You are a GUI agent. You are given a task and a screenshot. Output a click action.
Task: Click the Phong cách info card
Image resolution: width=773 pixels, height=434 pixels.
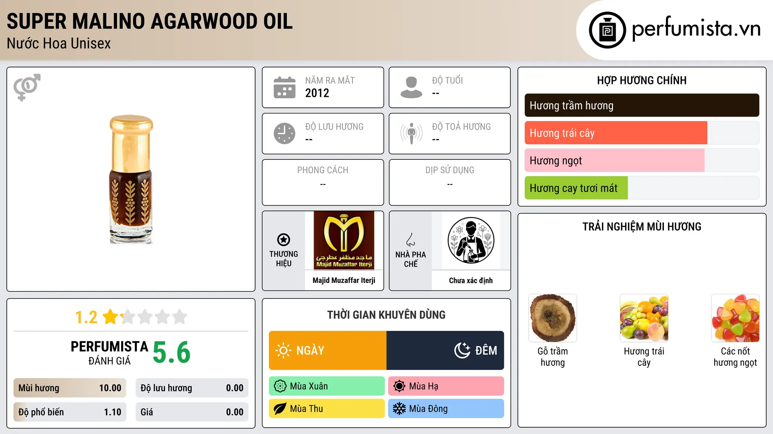(x=323, y=182)
